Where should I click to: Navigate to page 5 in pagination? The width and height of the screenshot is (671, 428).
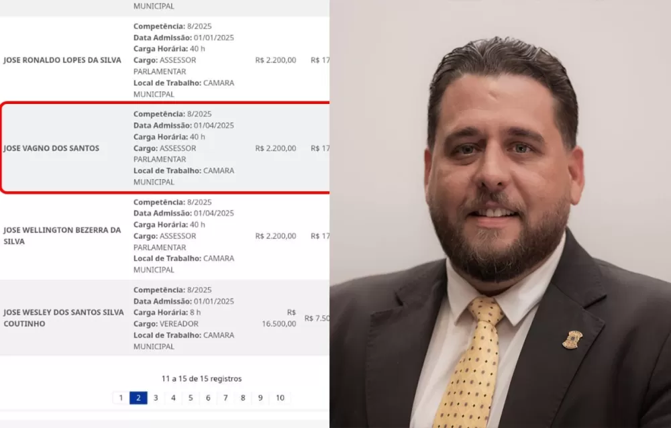[191, 398]
